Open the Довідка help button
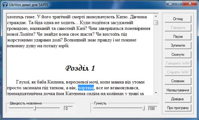Image resolution: width=199 pixels, height=120 pixels. coord(178,99)
